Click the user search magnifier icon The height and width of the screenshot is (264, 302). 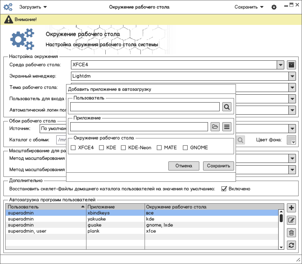(226, 107)
